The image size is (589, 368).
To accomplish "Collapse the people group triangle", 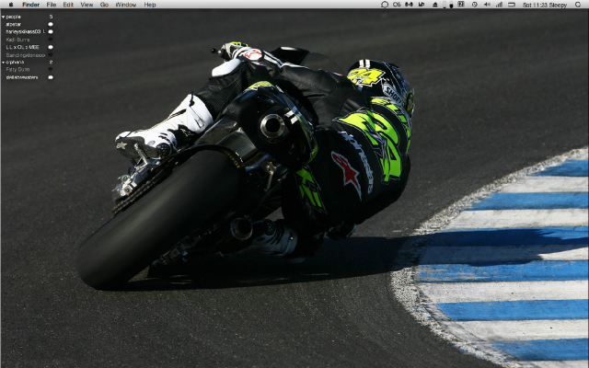I will click(4, 17).
